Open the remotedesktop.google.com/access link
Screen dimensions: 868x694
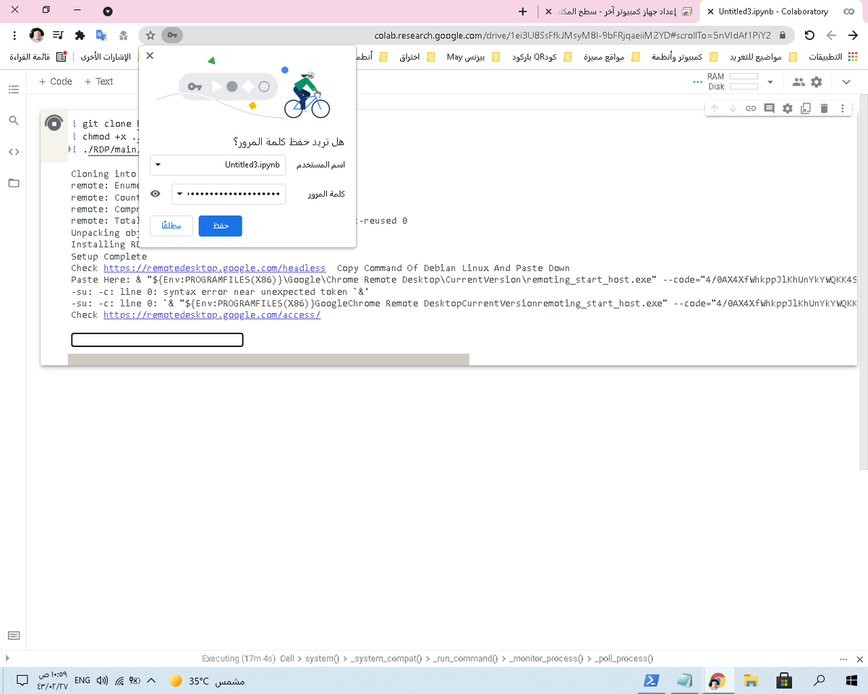(x=212, y=315)
